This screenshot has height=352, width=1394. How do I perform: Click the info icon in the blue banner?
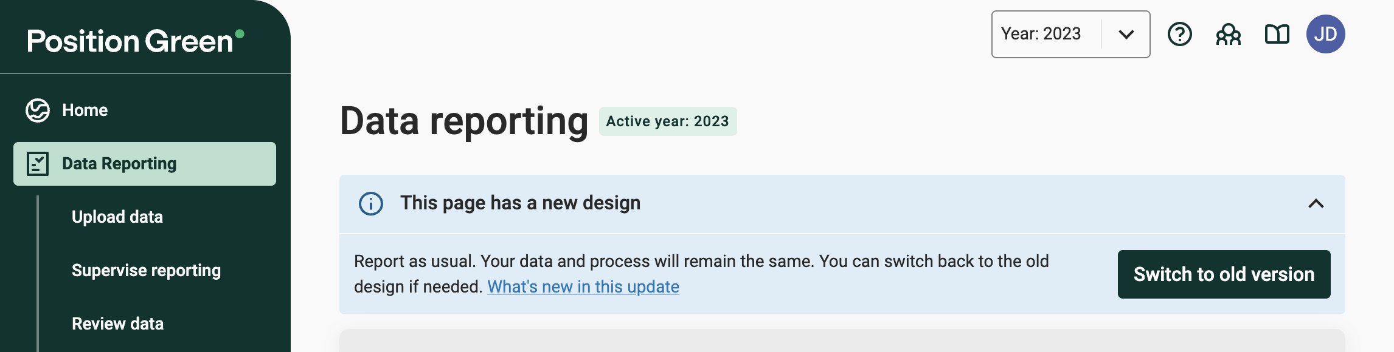point(371,204)
